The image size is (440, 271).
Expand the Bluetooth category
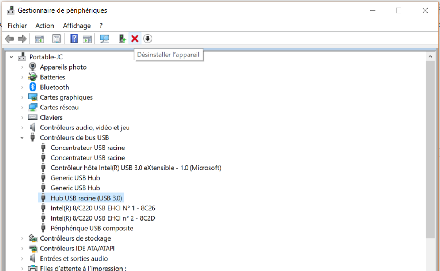[x=22, y=87]
